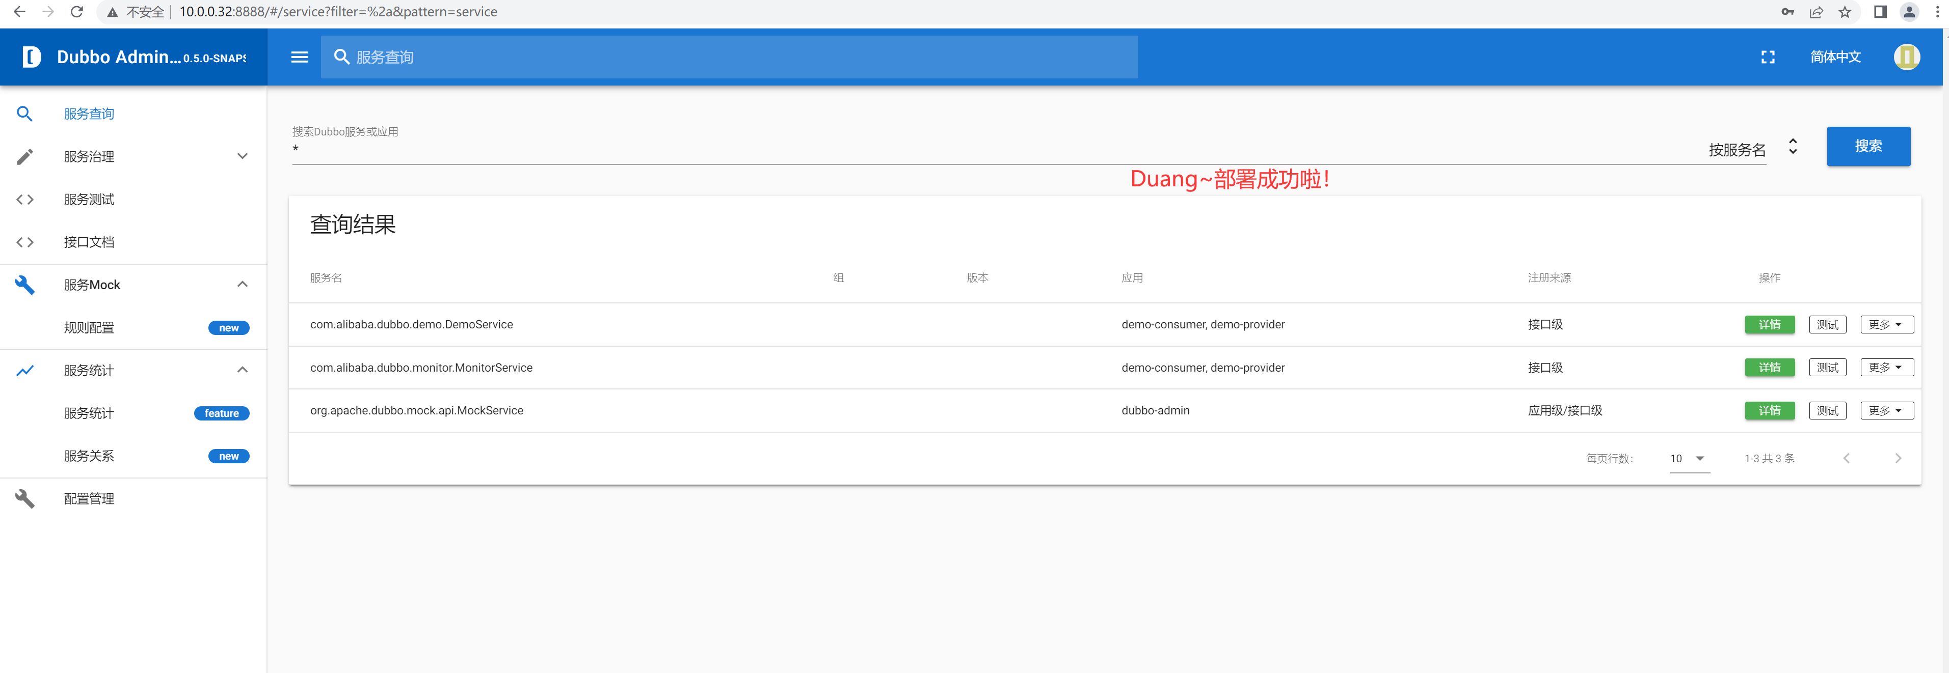Screen dimensions: 1949x673
Task: Open 服务测试 in sidebar
Action: tap(89, 200)
